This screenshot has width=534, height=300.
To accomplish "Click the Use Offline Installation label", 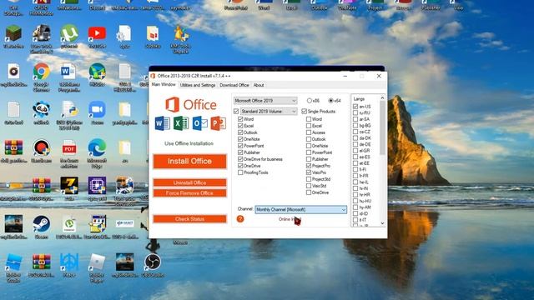I will pyautogui.click(x=189, y=143).
